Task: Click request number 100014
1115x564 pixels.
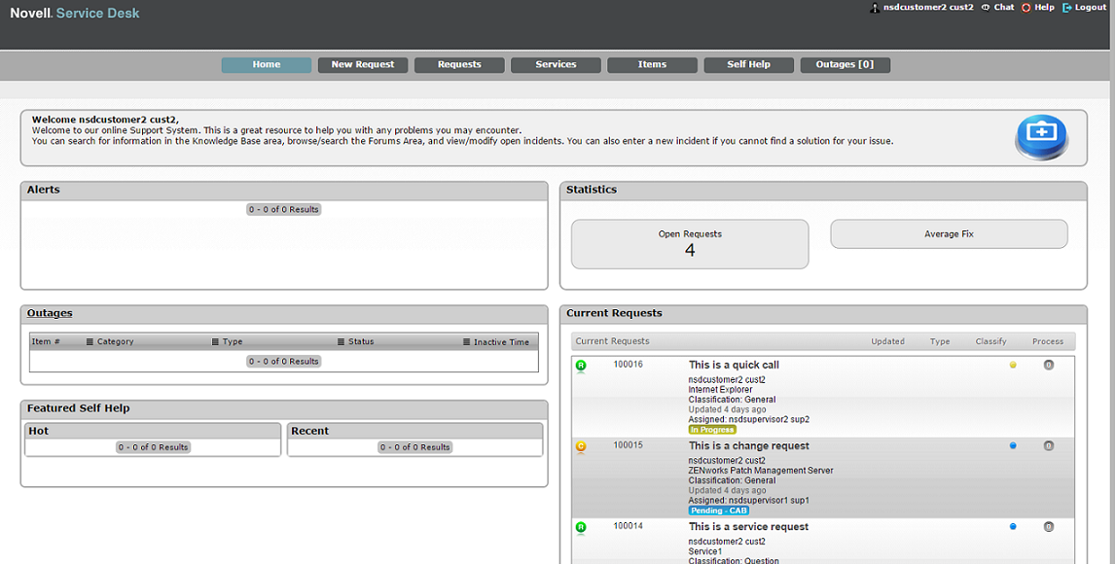Action: pos(628,526)
